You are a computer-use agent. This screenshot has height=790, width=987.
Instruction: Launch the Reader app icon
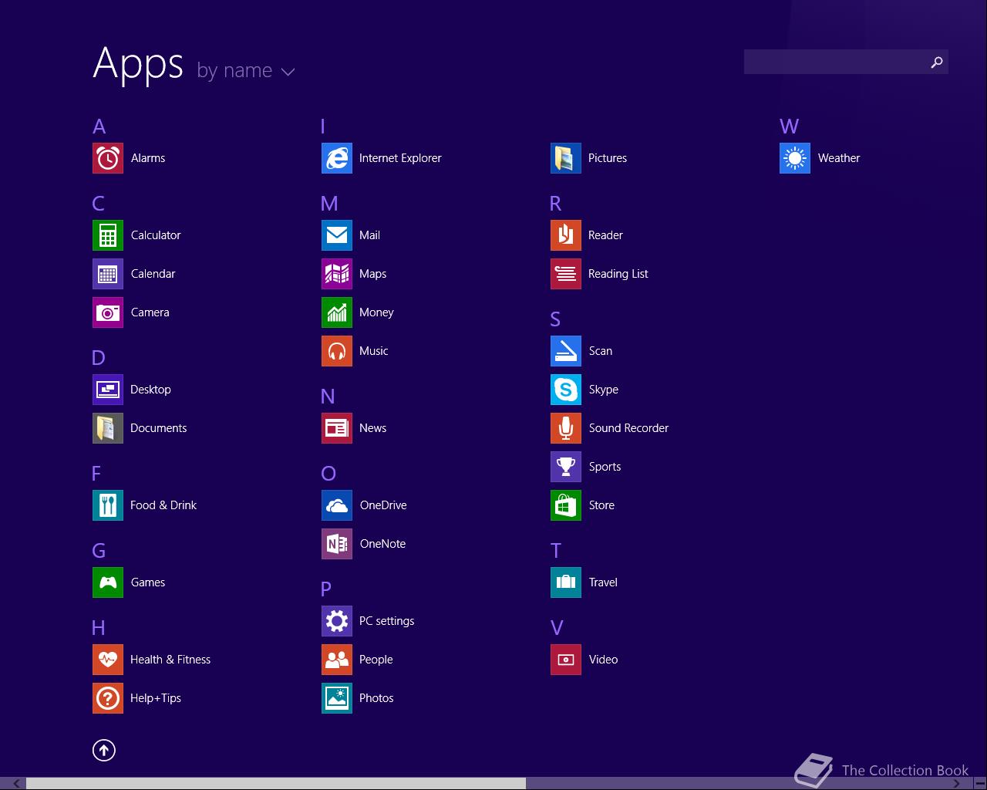tap(566, 235)
